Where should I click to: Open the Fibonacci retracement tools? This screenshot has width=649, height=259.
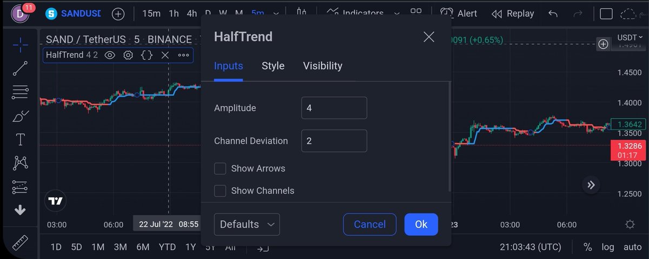21,92
